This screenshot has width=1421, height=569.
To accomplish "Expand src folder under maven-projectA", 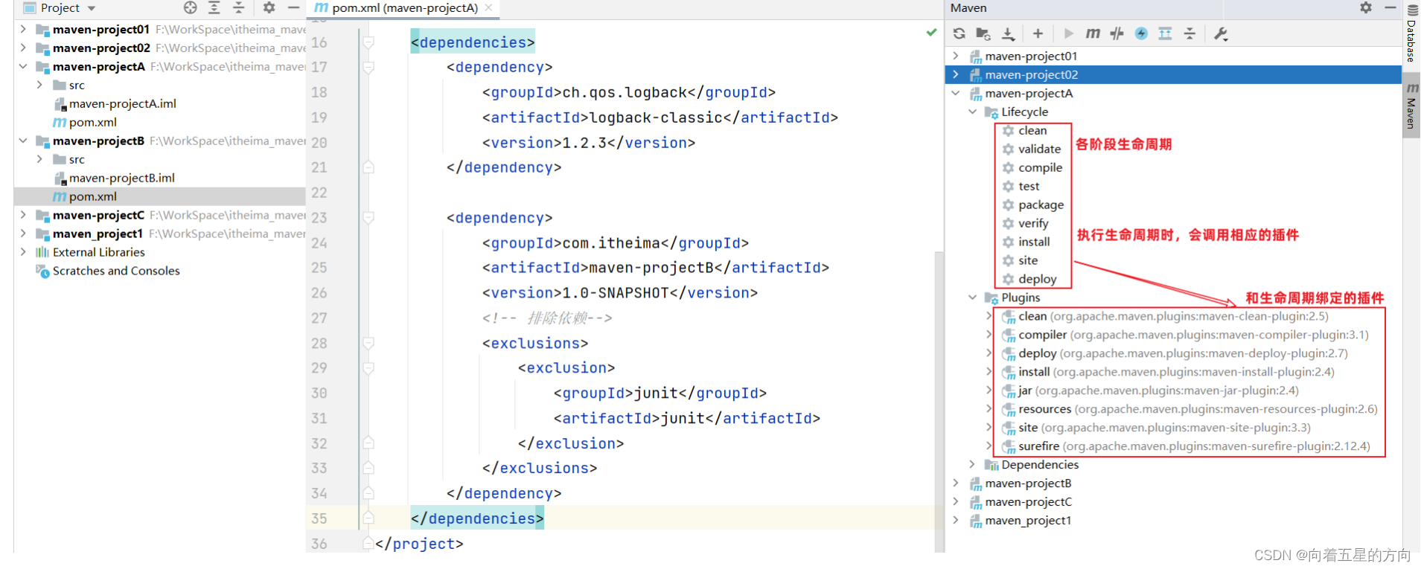I will pyautogui.click(x=39, y=85).
